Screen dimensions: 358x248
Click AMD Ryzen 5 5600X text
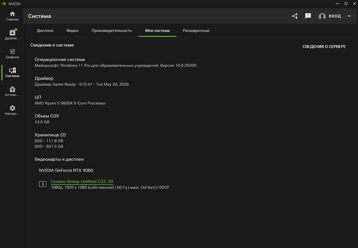70,103
